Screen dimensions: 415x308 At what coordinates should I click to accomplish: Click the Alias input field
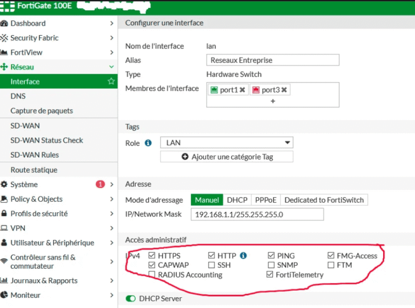coord(272,60)
